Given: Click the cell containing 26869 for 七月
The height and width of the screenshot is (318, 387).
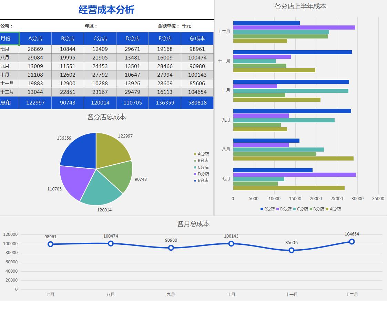Looking at the screenshot, I should point(35,49).
